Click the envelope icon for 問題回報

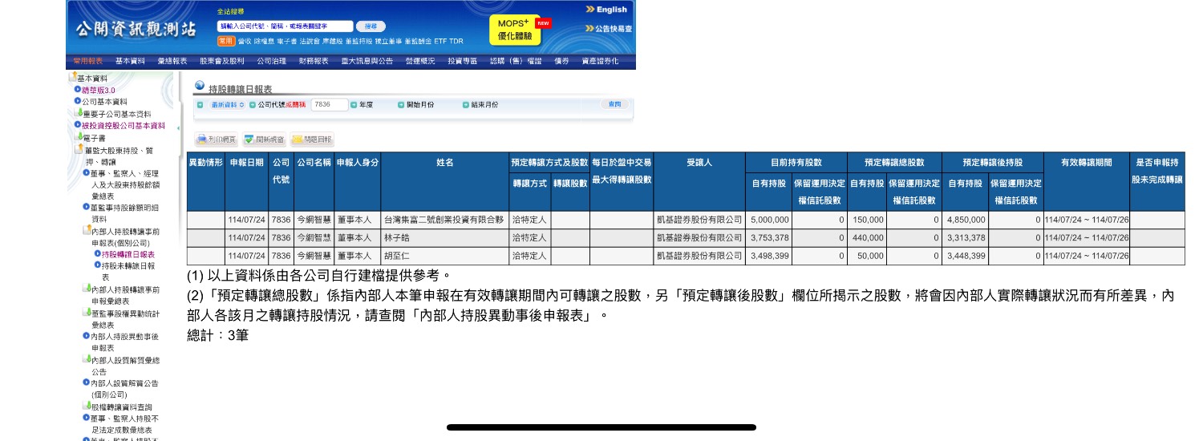(x=297, y=140)
